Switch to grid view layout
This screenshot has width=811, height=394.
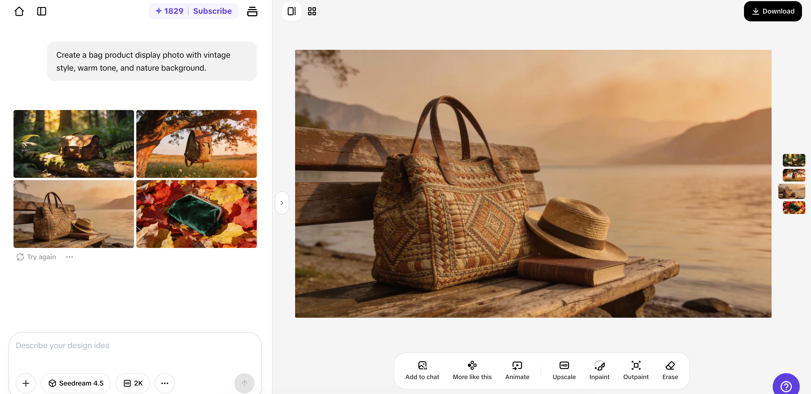[312, 11]
